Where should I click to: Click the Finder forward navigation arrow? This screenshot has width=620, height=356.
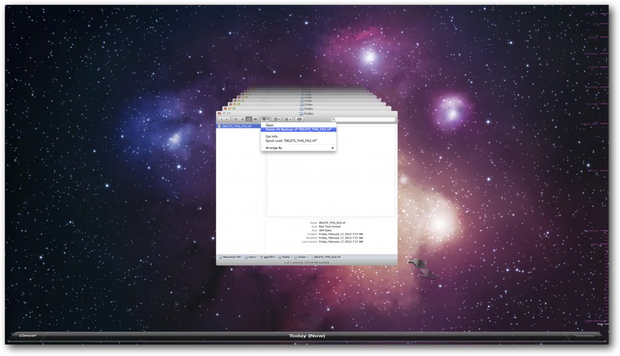[x=227, y=119]
